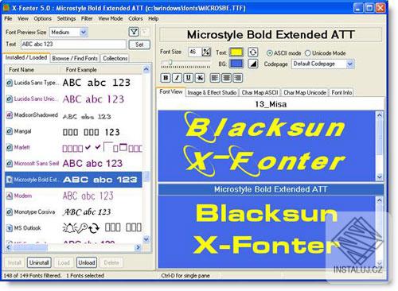
Task: Select the Microstyle Bold Ext font row
Action: 73,180
